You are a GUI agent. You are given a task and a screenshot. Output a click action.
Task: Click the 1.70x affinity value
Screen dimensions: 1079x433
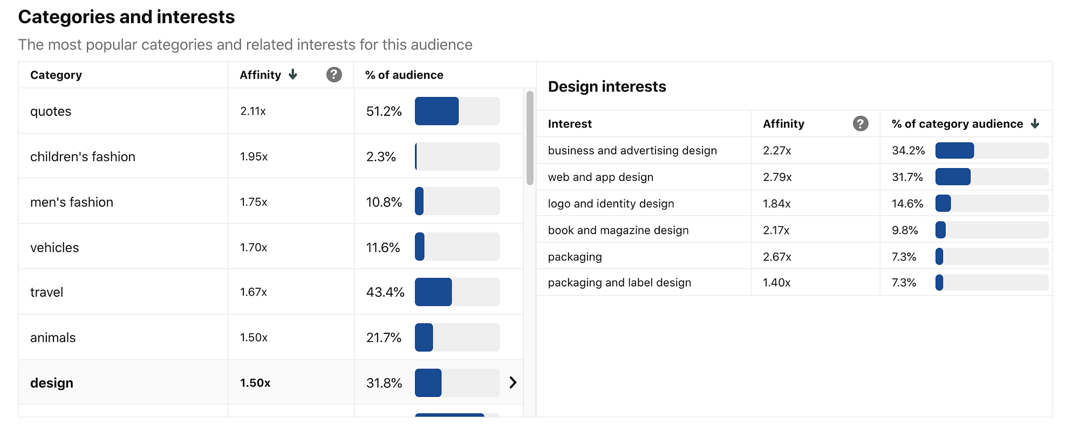[254, 247]
